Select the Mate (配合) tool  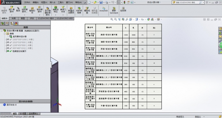pyautogui.click(x=18, y=10)
